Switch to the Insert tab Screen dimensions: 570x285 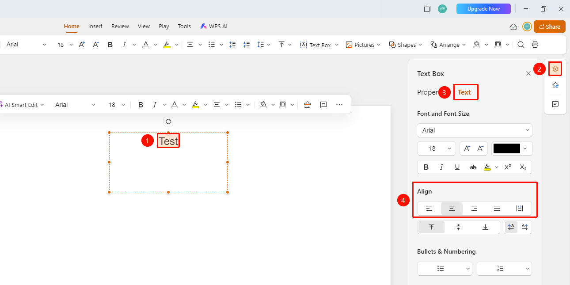[95, 27]
